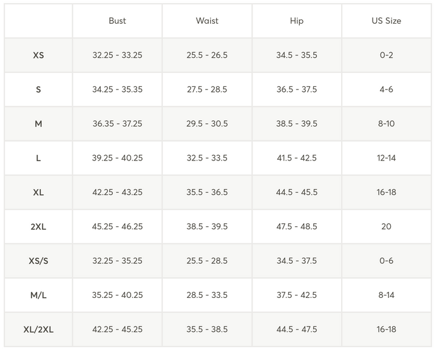Image resolution: width=437 pixels, height=349 pixels.
Task: Click hip value 47.5 - 48.5
Action: coord(297,226)
